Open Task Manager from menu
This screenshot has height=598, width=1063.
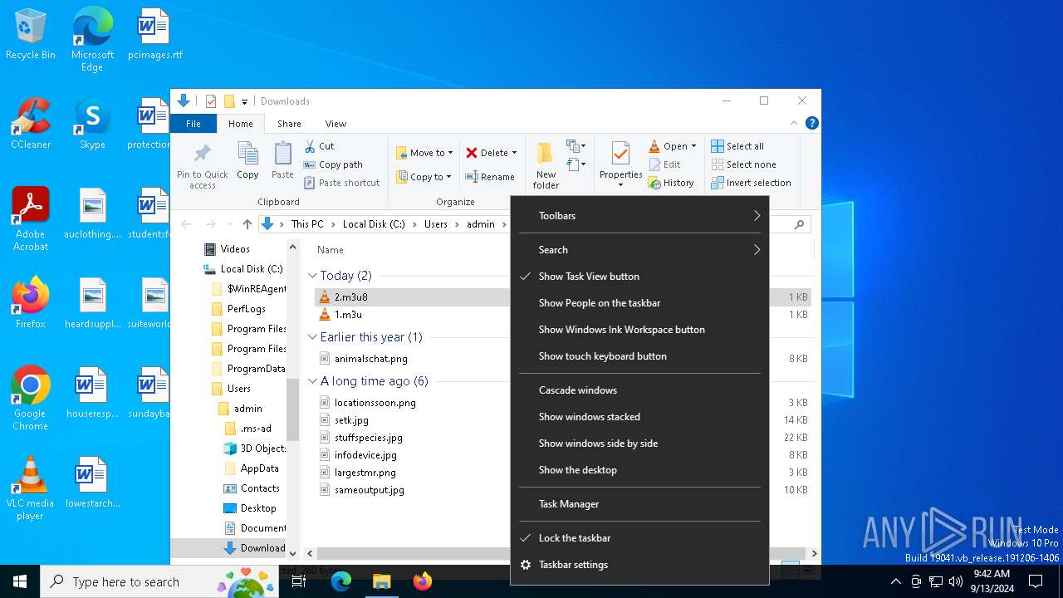tap(639, 504)
